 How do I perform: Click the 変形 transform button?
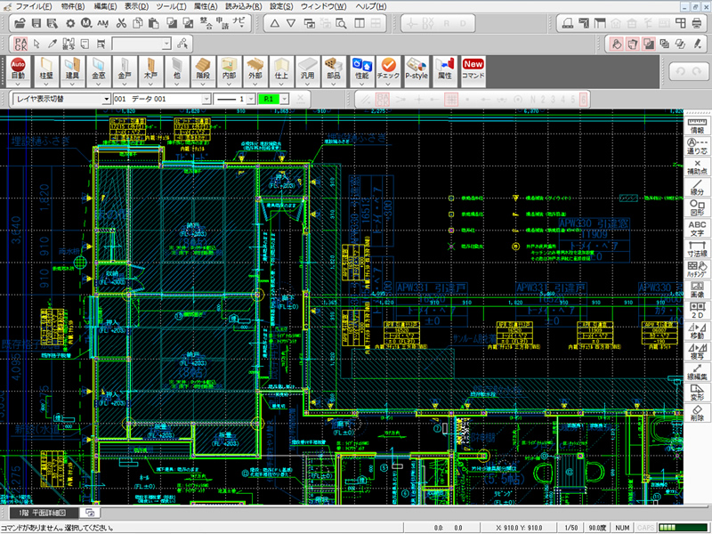pos(697,392)
